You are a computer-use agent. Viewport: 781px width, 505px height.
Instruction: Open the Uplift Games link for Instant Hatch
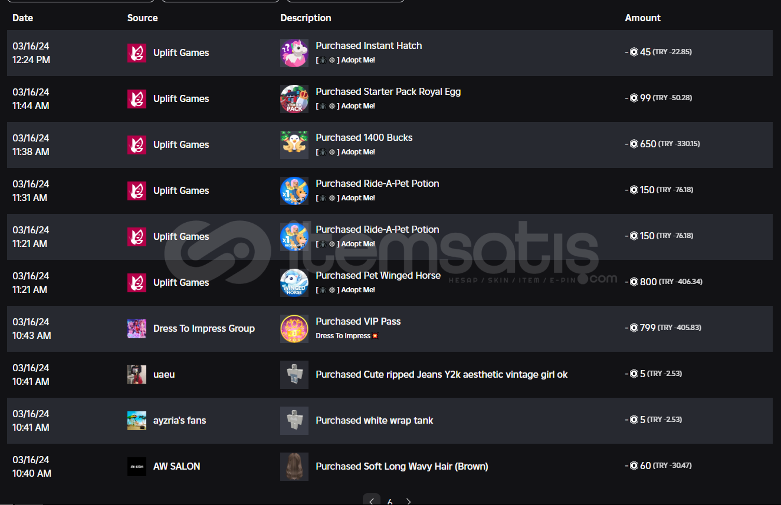(181, 53)
